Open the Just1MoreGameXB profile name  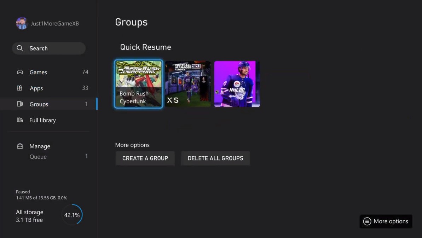click(54, 24)
